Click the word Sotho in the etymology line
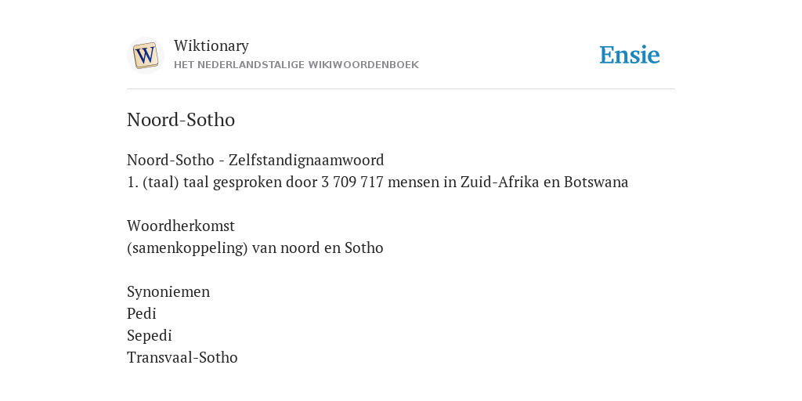The image size is (802, 401). 363,247
